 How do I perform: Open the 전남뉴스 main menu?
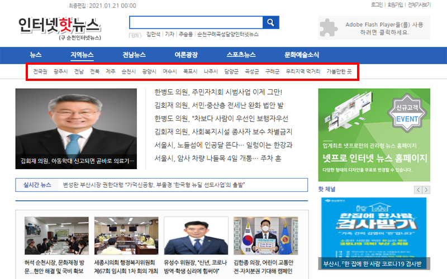click(x=134, y=55)
